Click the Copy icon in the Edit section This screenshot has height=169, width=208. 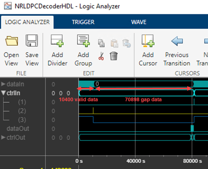pos(101,43)
